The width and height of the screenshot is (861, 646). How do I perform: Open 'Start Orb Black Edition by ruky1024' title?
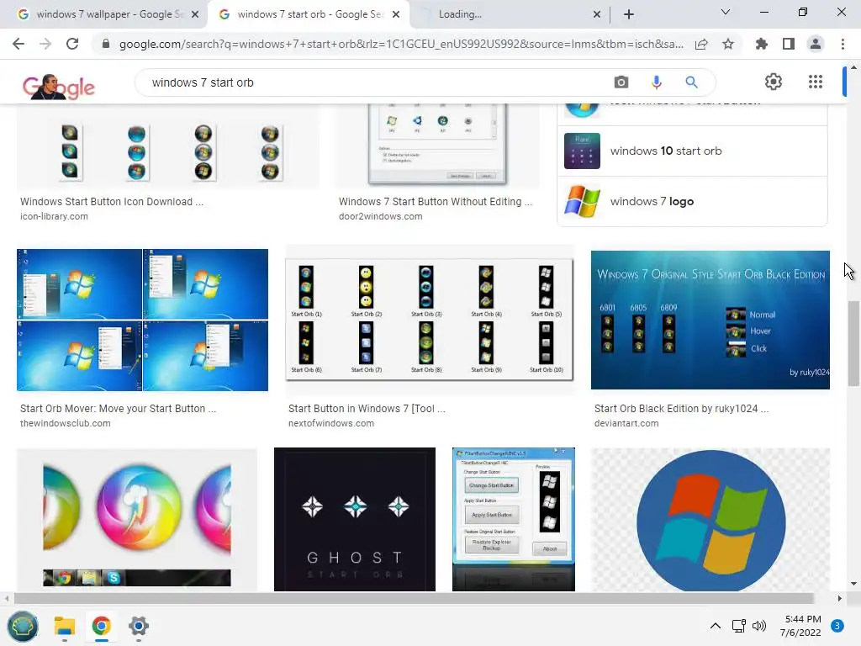pyautogui.click(x=681, y=409)
